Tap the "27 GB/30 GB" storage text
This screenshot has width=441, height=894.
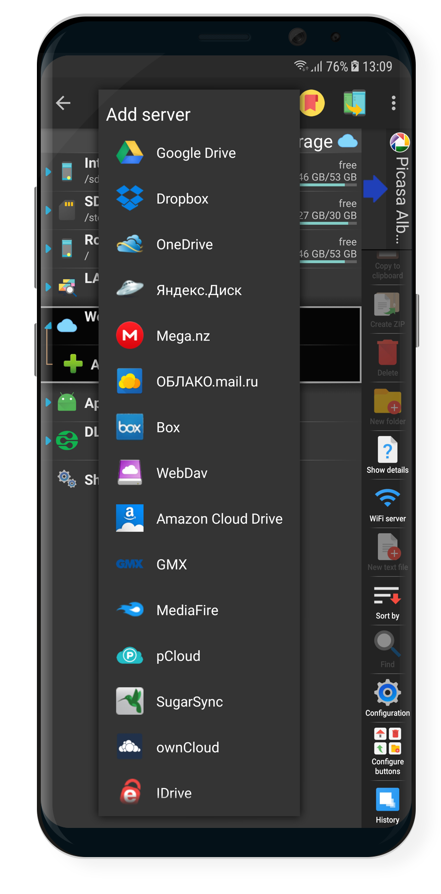point(328,215)
